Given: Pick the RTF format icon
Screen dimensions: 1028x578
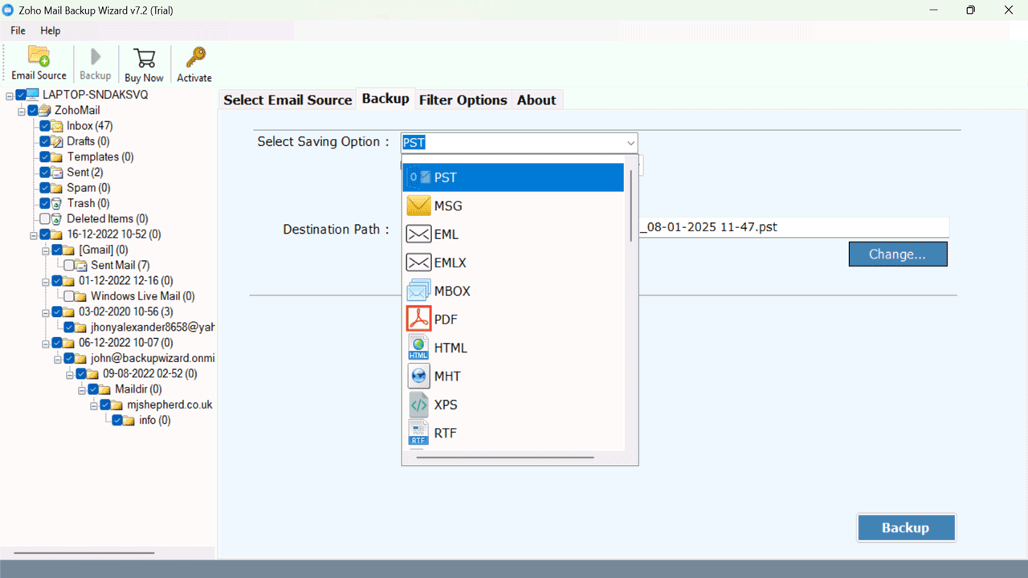Looking at the screenshot, I should click(x=418, y=433).
